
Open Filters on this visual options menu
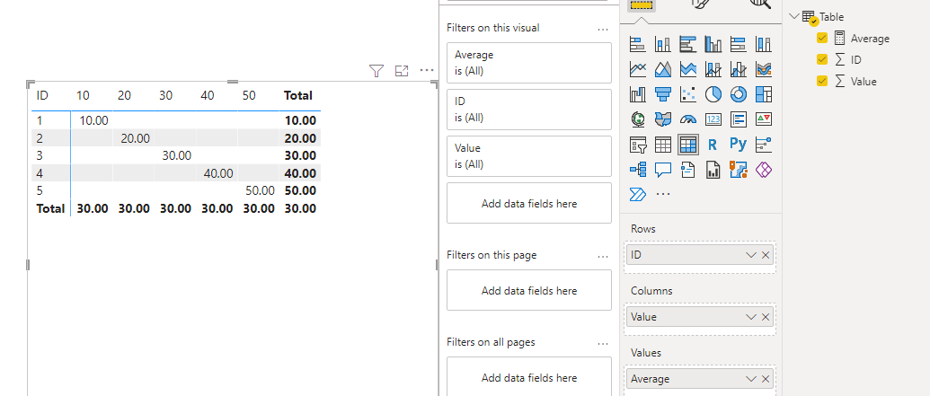point(603,29)
